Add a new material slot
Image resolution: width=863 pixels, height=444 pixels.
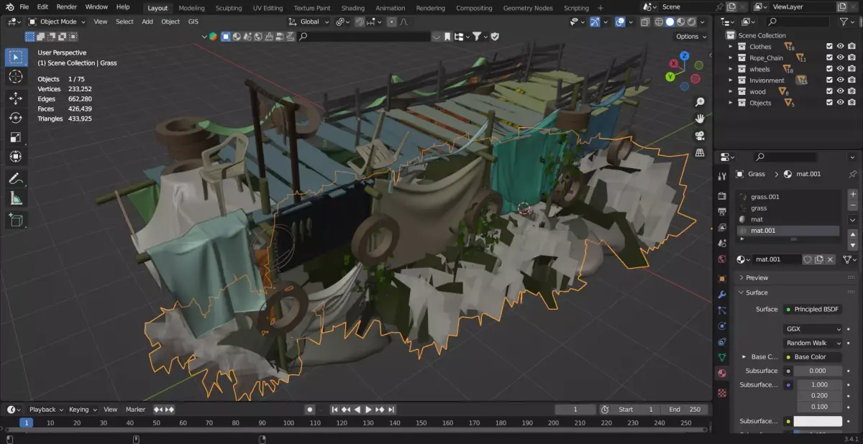pyautogui.click(x=853, y=194)
